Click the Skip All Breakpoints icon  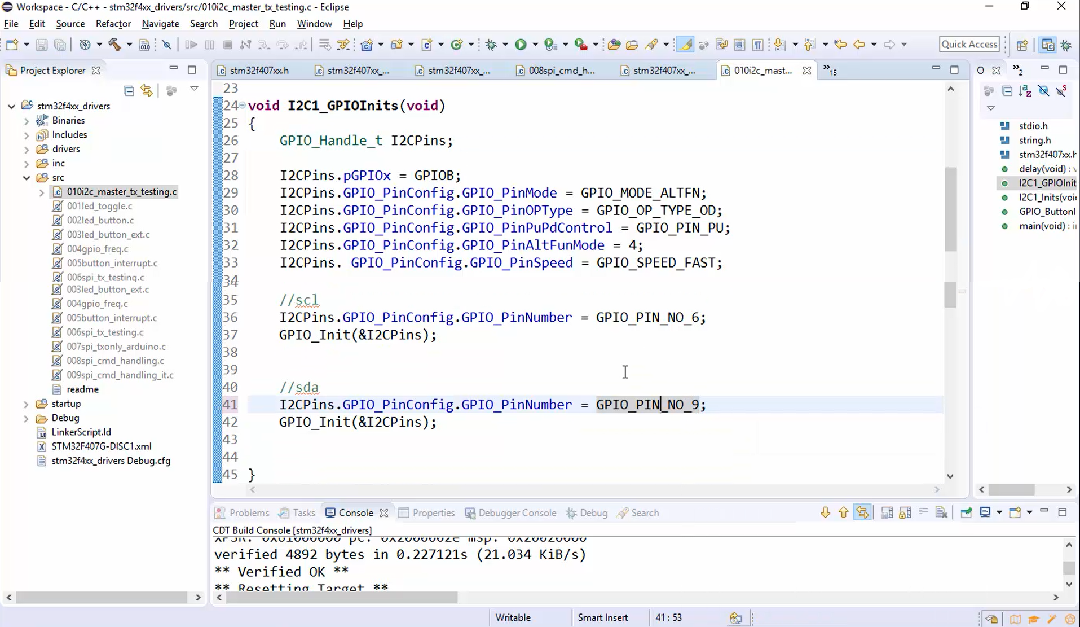pyautogui.click(x=166, y=45)
